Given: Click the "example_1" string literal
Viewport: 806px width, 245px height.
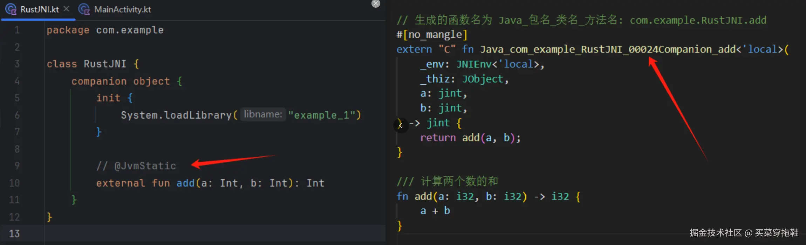Looking at the screenshot, I should tap(321, 115).
